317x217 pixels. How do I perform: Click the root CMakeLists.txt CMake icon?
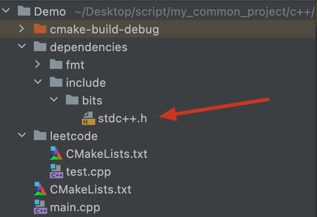click(40, 189)
